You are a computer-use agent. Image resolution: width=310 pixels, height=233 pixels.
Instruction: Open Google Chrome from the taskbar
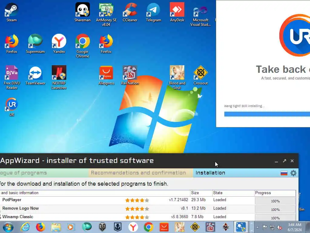(x=148, y=227)
